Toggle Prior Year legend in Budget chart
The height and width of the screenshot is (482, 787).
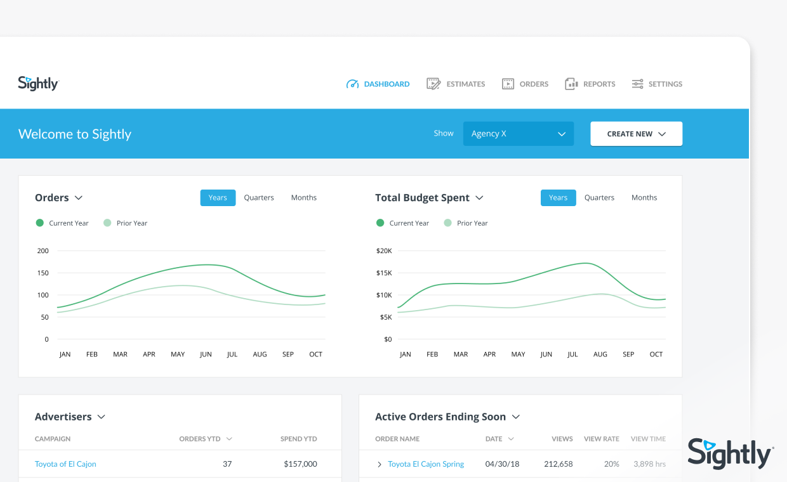[x=466, y=223]
